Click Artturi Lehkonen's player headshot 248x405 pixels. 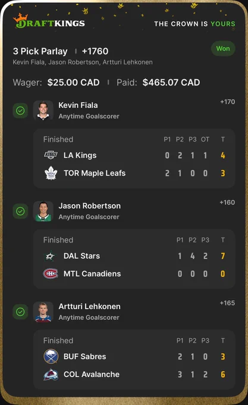[x=43, y=311]
